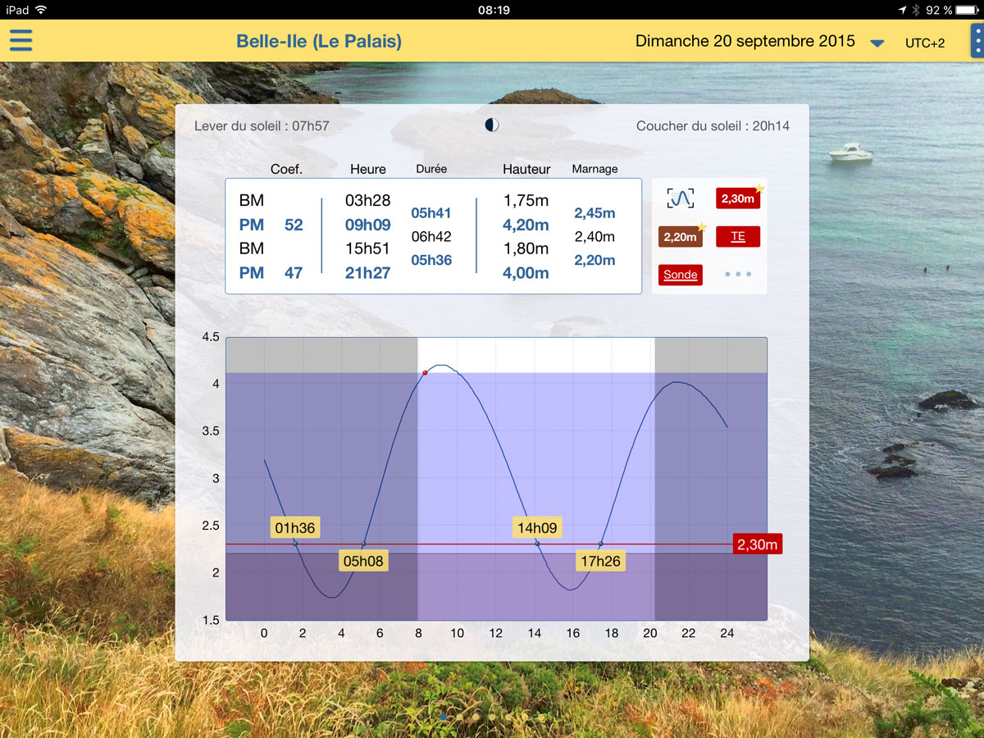This screenshot has width=984, height=738.
Task: Tap the coefficient value 52
Action: point(294,225)
